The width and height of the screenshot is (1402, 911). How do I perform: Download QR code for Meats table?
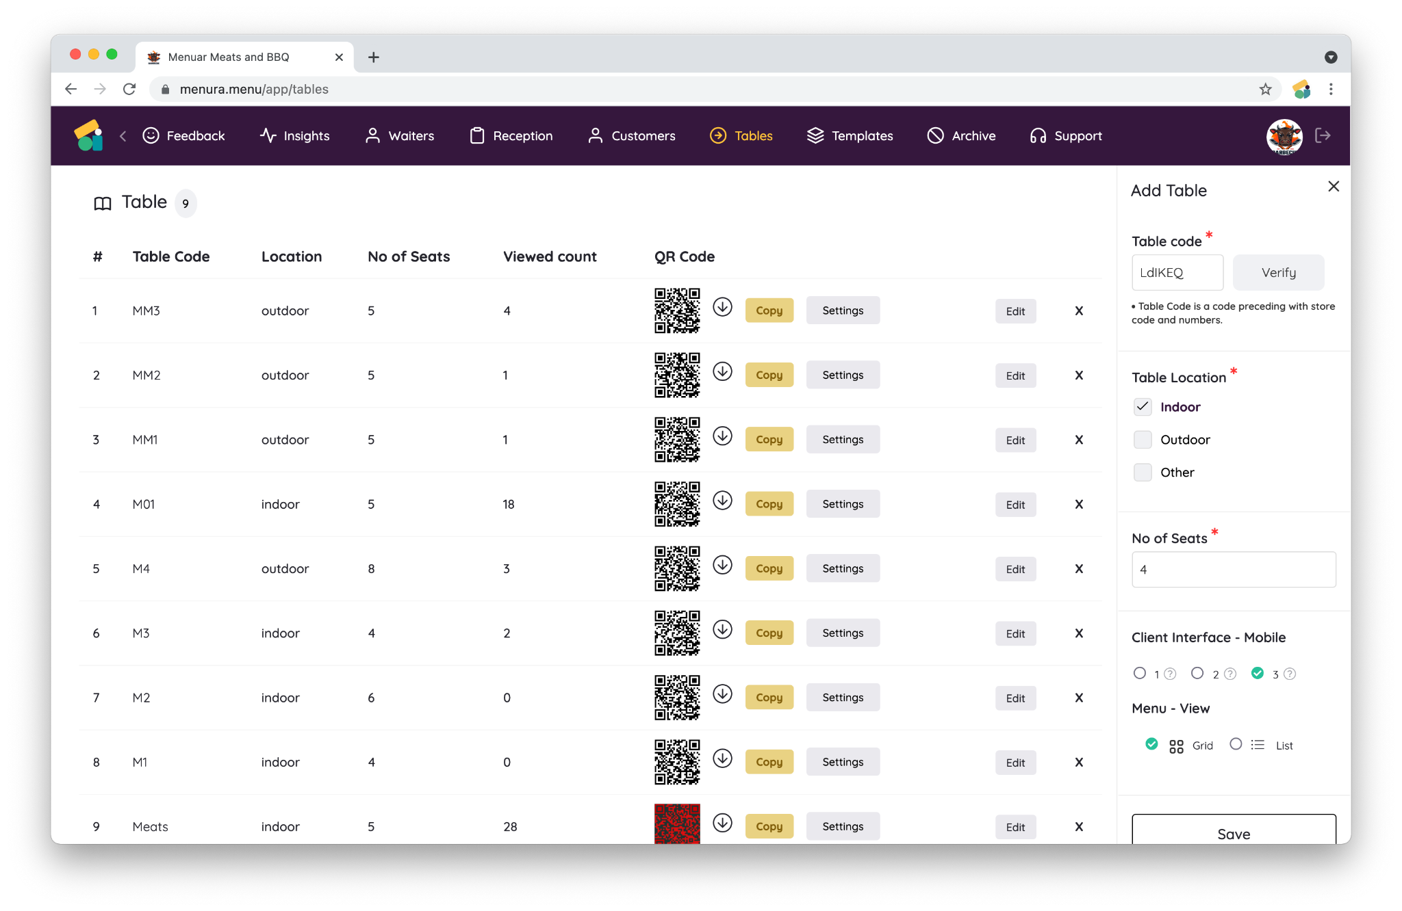click(x=722, y=823)
